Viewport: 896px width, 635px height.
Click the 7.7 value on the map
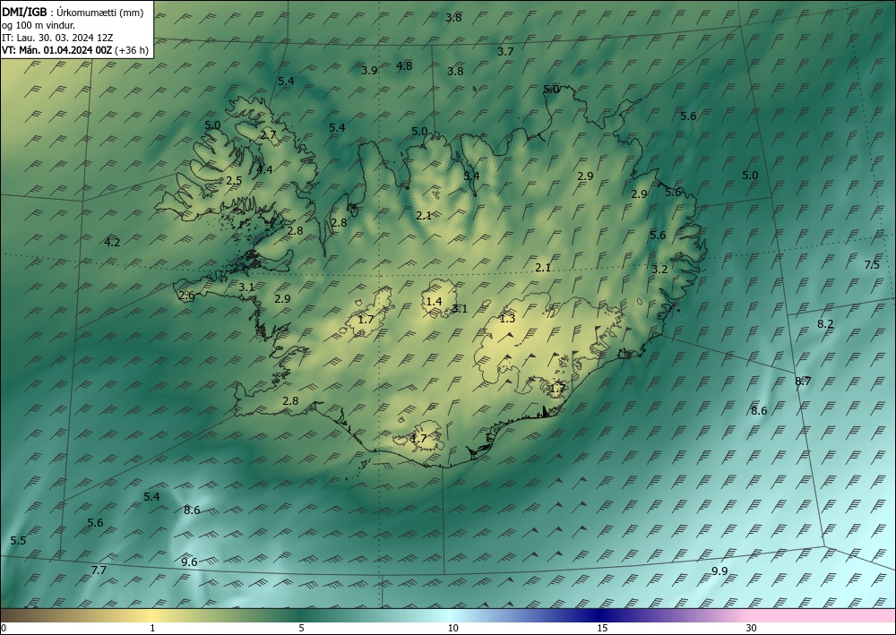(99, 570)
